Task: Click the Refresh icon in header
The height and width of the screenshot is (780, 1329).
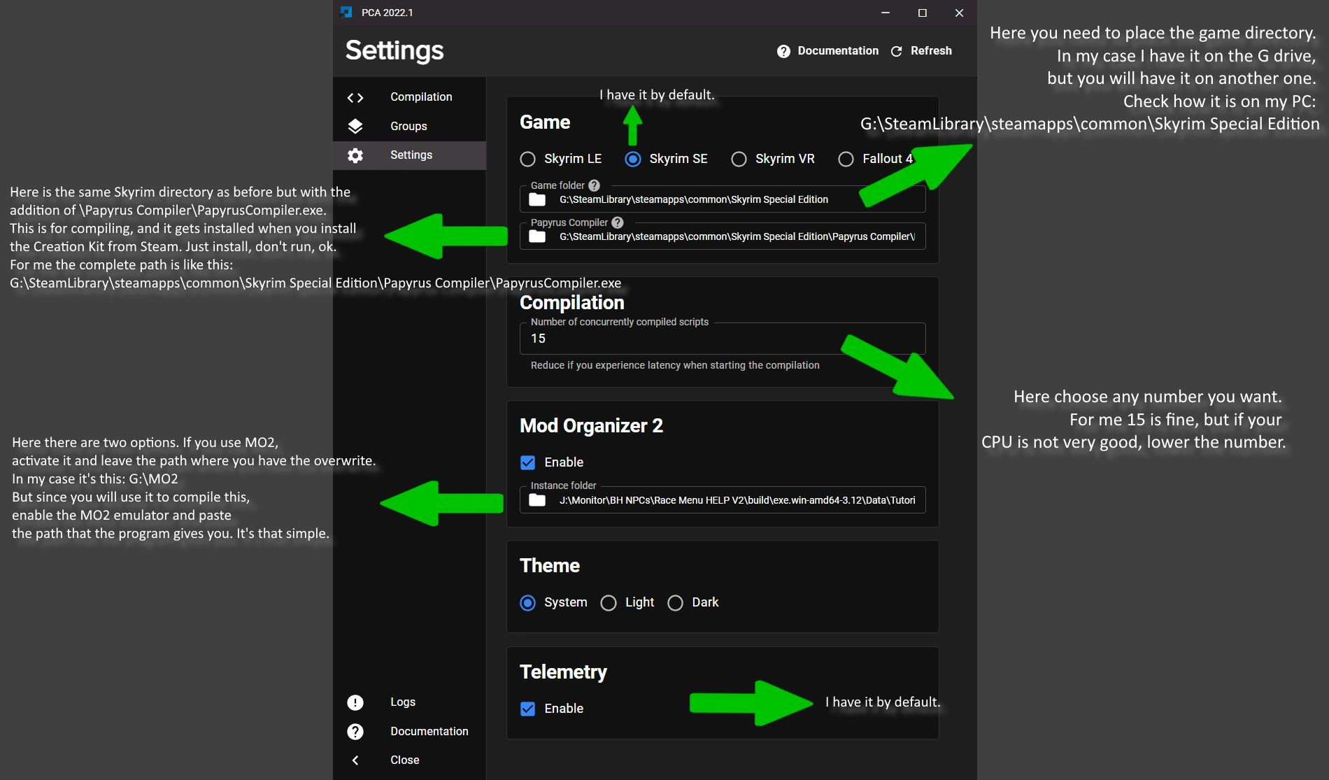Action: 896,51
